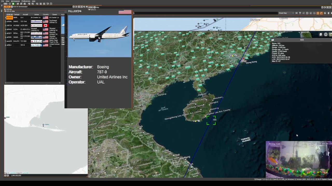332x186 pixels.
Task: Sort by Aircraft column header
Action: [x=25, y=14]
